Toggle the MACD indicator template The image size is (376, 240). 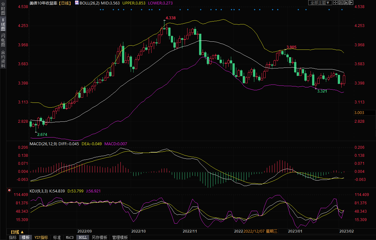70,237
